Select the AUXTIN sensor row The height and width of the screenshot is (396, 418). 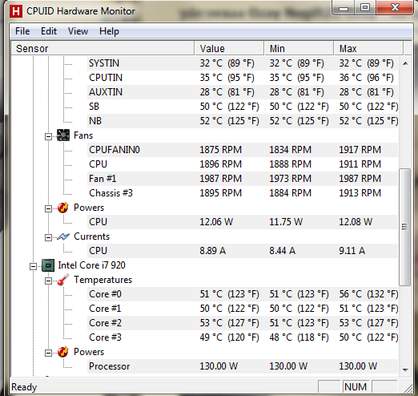tap(243, 92)
